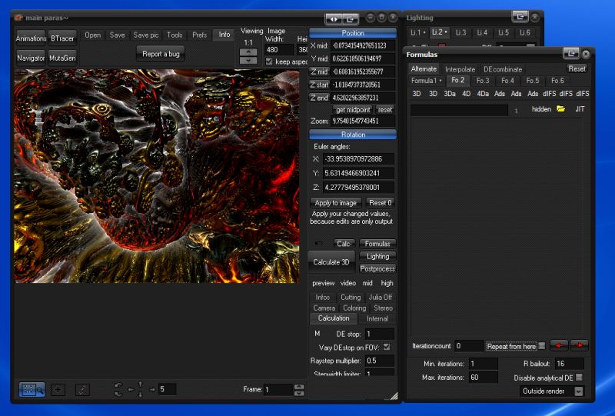This screenshot has width=615, height=416.
Task: Expand the 3Da formula category menu
Action: pyautogui.click(x=450, y=93)
